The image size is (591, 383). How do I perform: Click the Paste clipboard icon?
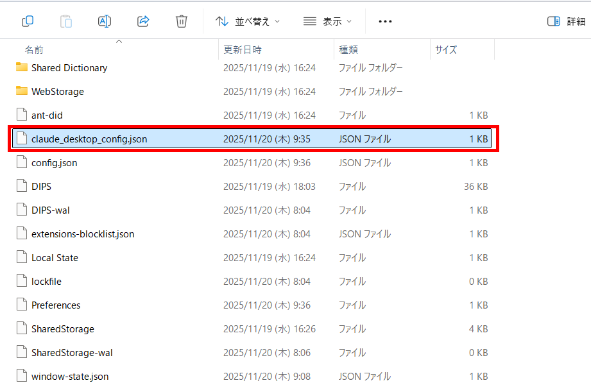(66, 21)
